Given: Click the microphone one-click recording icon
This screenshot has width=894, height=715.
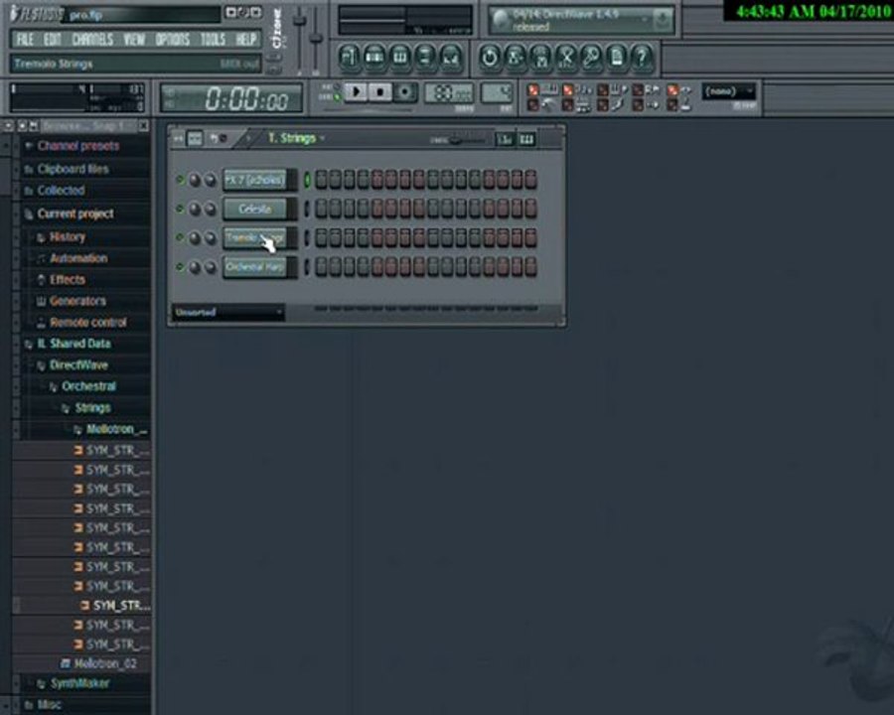Looking at the screenshot, I should click(x=591, y=57).
